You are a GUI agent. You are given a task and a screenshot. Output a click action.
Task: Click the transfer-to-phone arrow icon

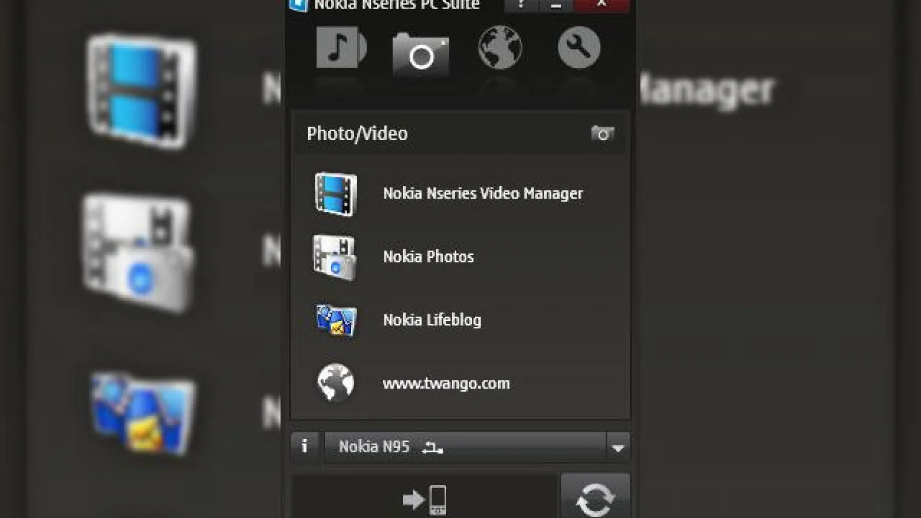click(x=425, y=500)
